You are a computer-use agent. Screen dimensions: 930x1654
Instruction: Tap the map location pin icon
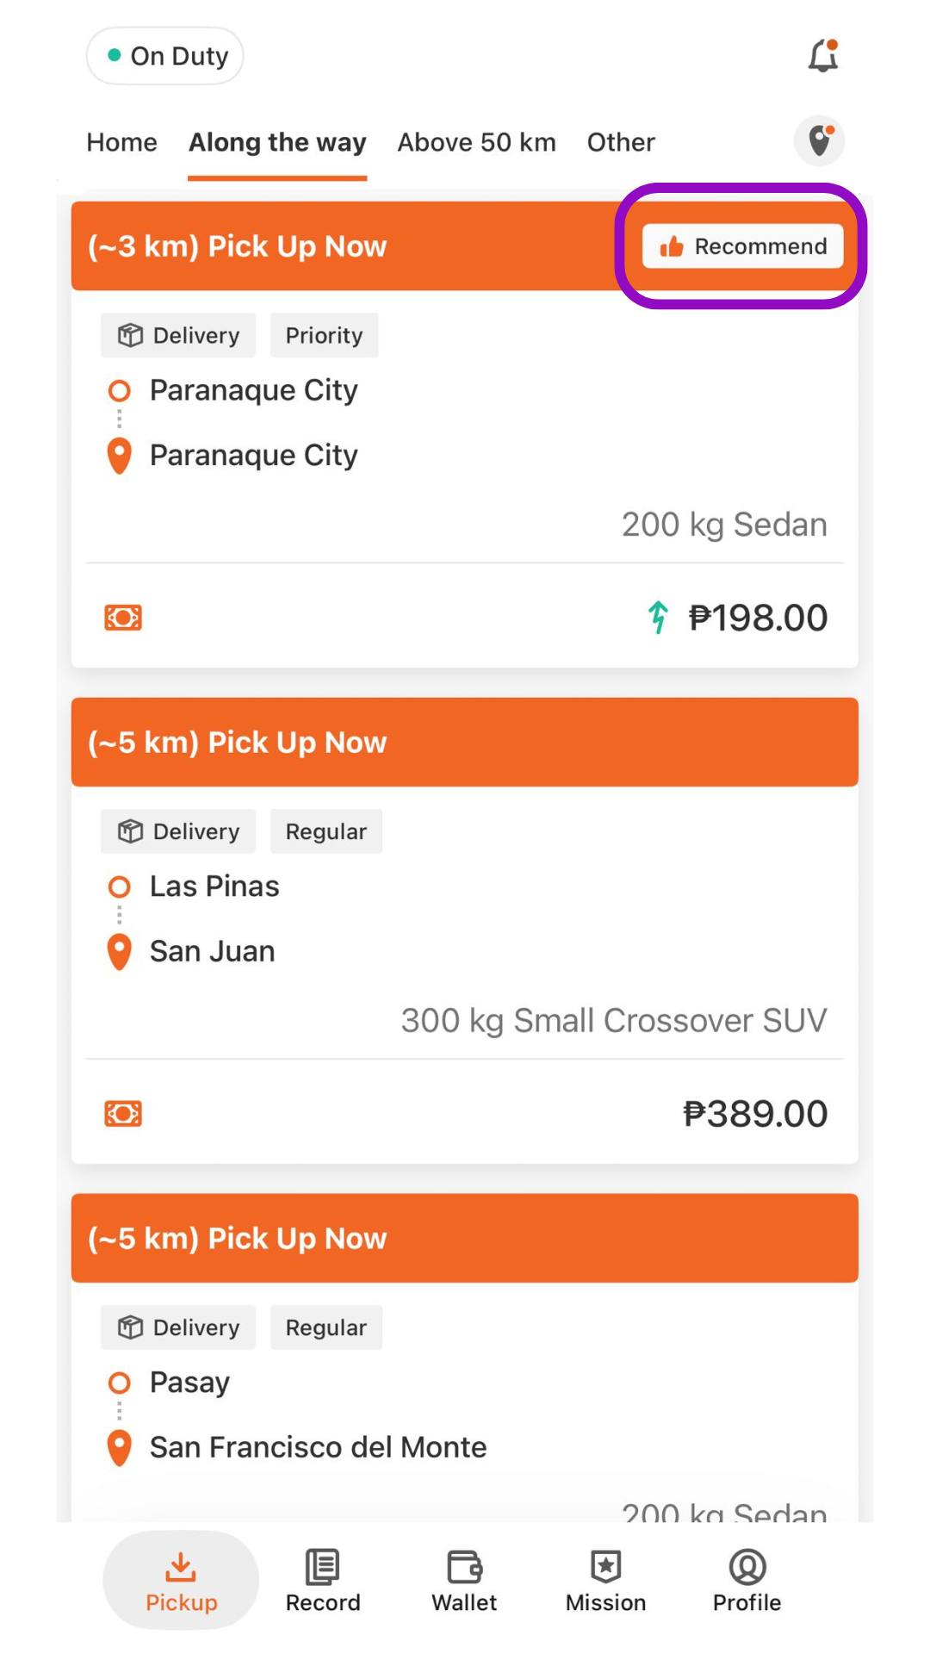pos(819,140)
